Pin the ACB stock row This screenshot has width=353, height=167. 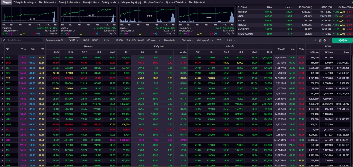point(2,58)
